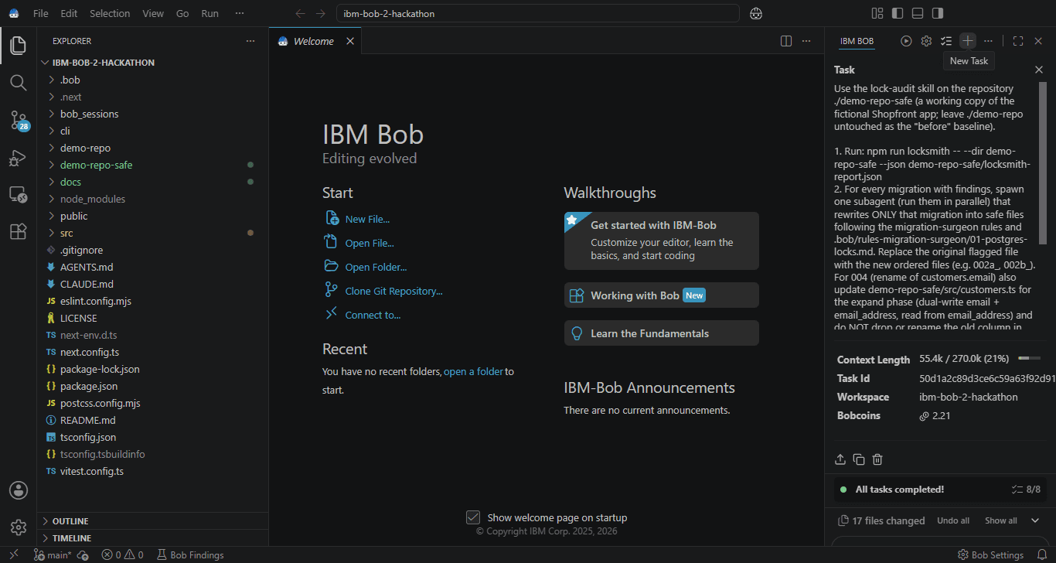Viewport: 1056px width, 563px height.
Task: Close the Task description with its X
Action: 1039,70
